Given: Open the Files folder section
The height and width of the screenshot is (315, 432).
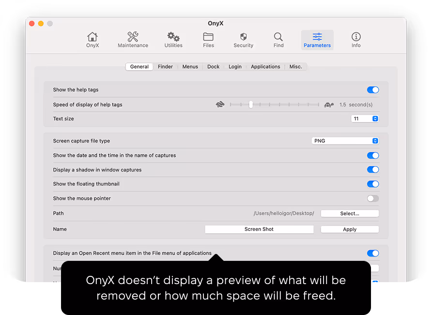Looking at the screenshot, I should [x=208, y=40].
